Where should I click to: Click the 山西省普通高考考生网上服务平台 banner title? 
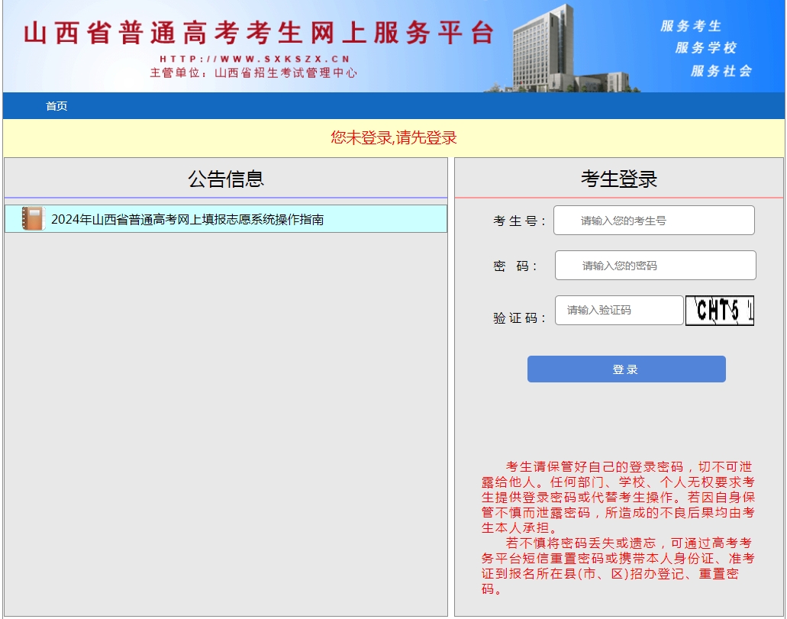point(260,33)
